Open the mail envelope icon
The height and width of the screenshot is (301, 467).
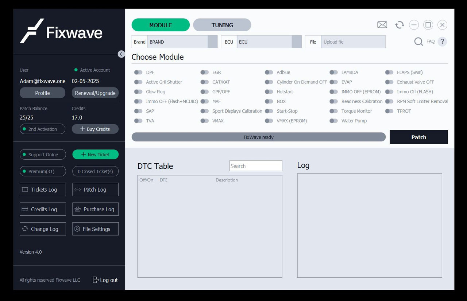tap(382, 25)
